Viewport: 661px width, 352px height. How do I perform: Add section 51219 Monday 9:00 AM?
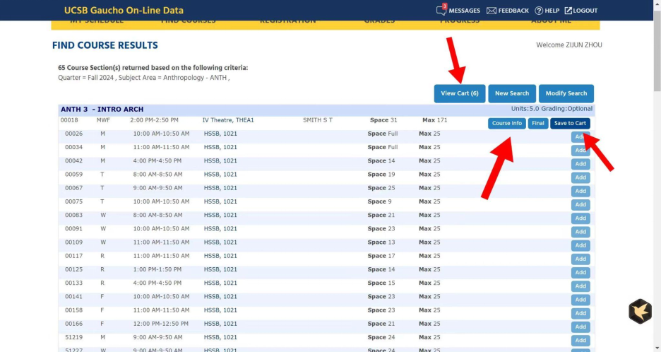(x=580, y=340)
